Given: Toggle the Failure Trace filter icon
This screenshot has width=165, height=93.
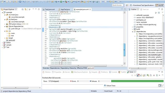Looking at the screenshot, I should coord(160,86).
